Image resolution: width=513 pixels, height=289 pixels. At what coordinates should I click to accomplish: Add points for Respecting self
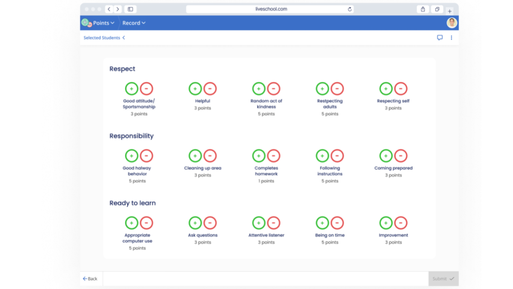(x=386, y=88)
